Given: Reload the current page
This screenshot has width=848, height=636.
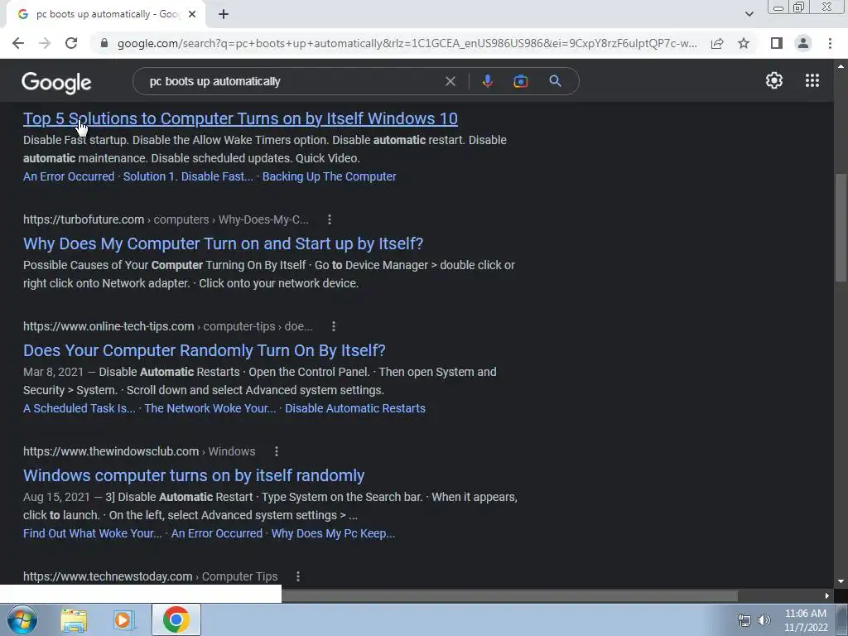Looking at the screenshot, I should (71, 43).
